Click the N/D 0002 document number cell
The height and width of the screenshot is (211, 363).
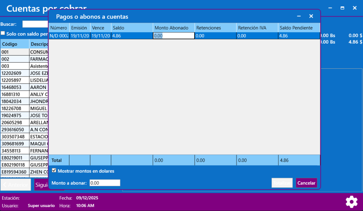[59, 36]
